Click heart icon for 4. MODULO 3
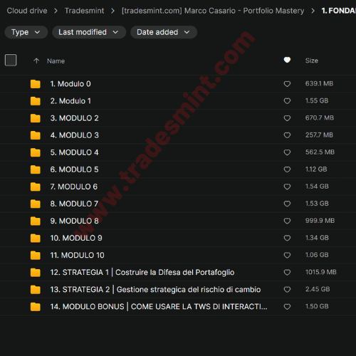Screen dimensions: 356x356 (x=287, y=135)
